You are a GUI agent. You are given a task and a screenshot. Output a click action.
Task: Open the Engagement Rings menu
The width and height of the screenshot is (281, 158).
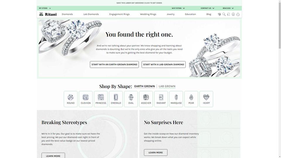tap(119, 14)
